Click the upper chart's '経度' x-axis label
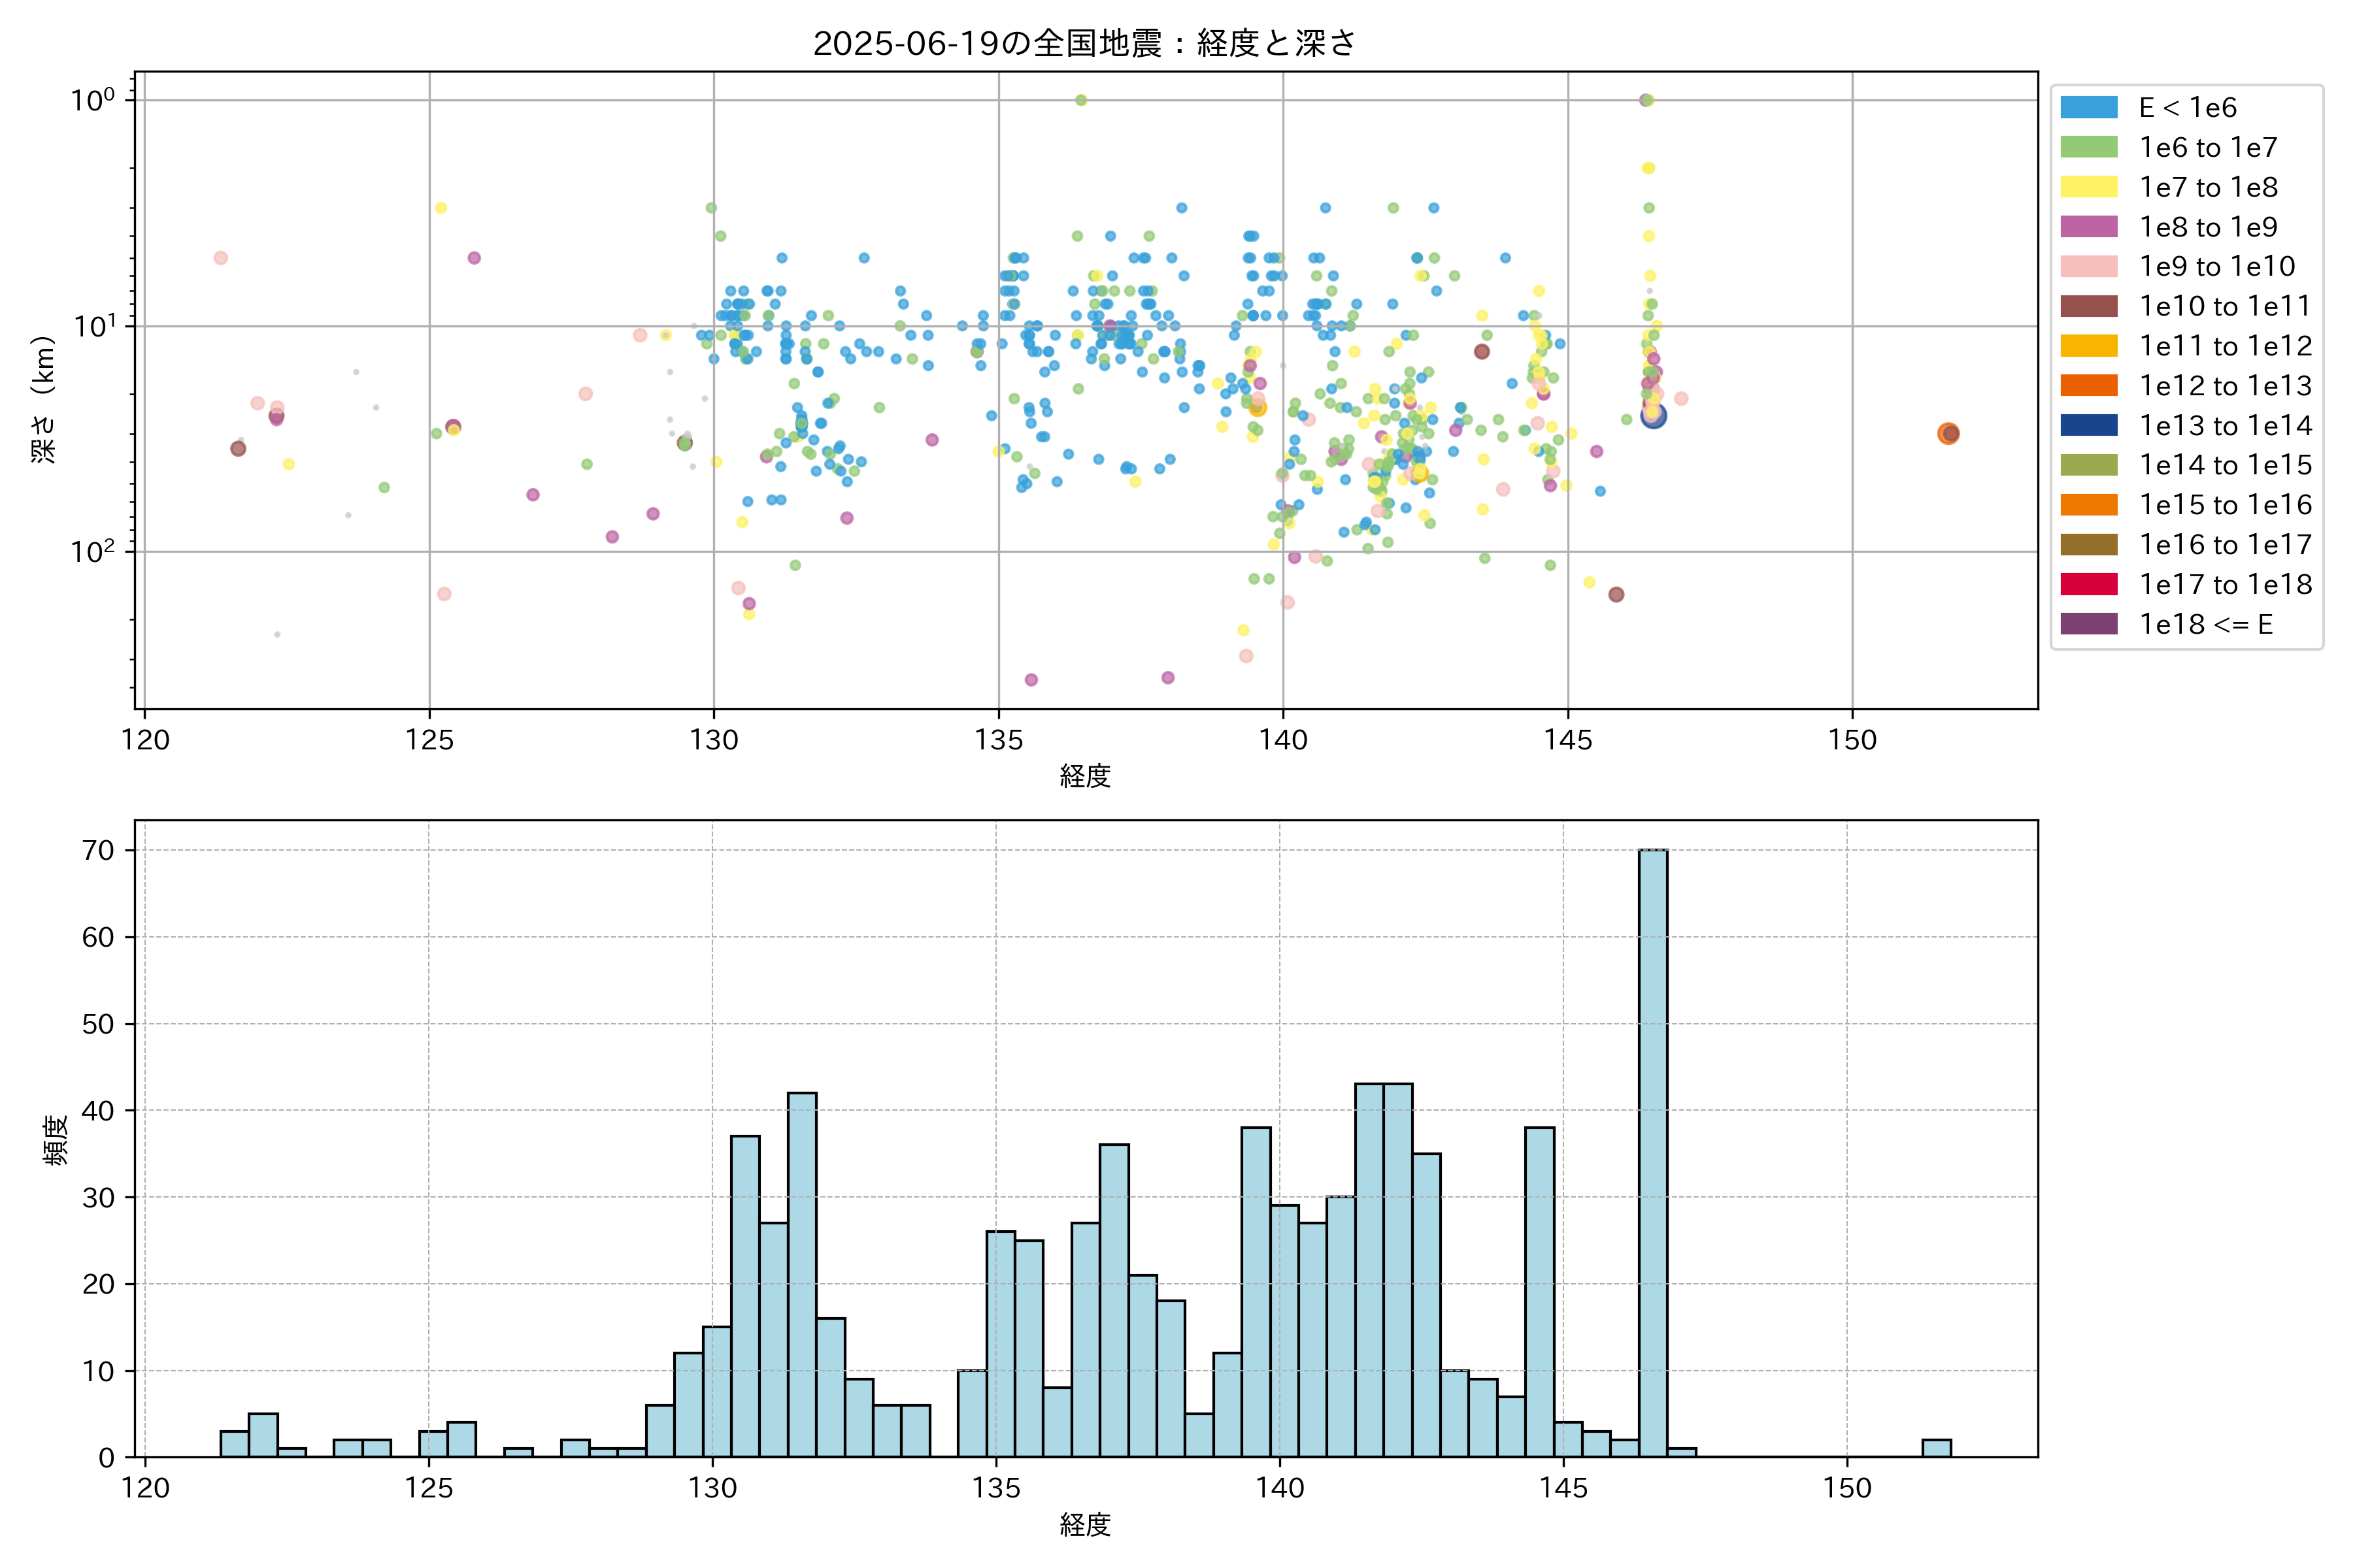Screen dimensions: 2353x1568 tap(1084, 775)
